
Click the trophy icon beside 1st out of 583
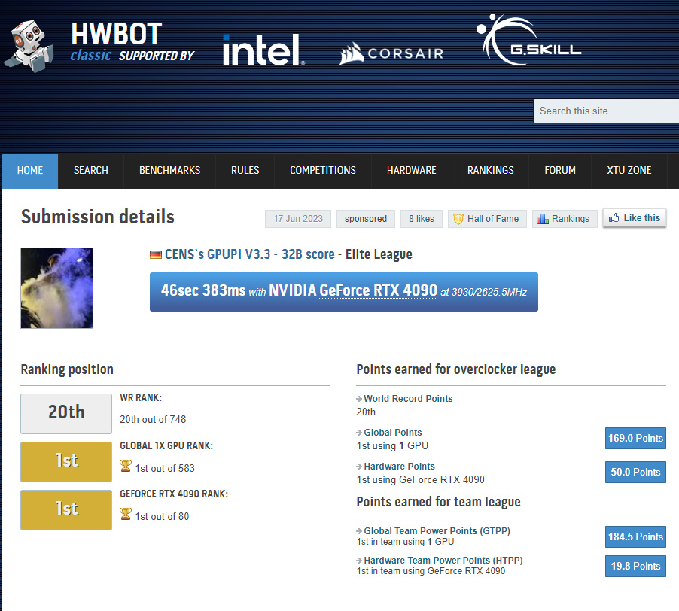126,466
